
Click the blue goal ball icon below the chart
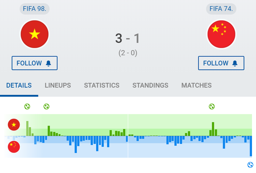click(250, 165)
